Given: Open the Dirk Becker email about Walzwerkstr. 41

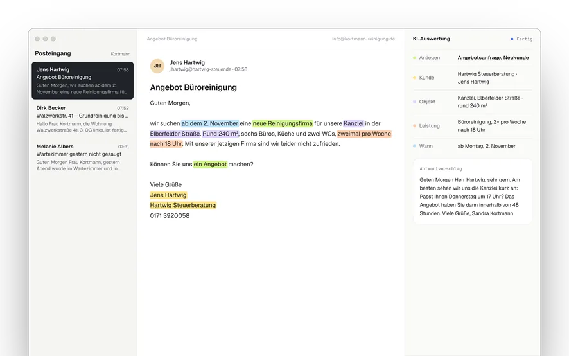Looking at the screenshot, I should pos(82,119).
